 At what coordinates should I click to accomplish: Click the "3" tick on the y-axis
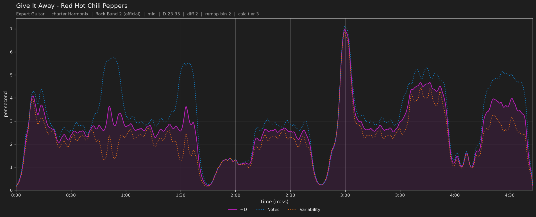(x=12, y=121)
